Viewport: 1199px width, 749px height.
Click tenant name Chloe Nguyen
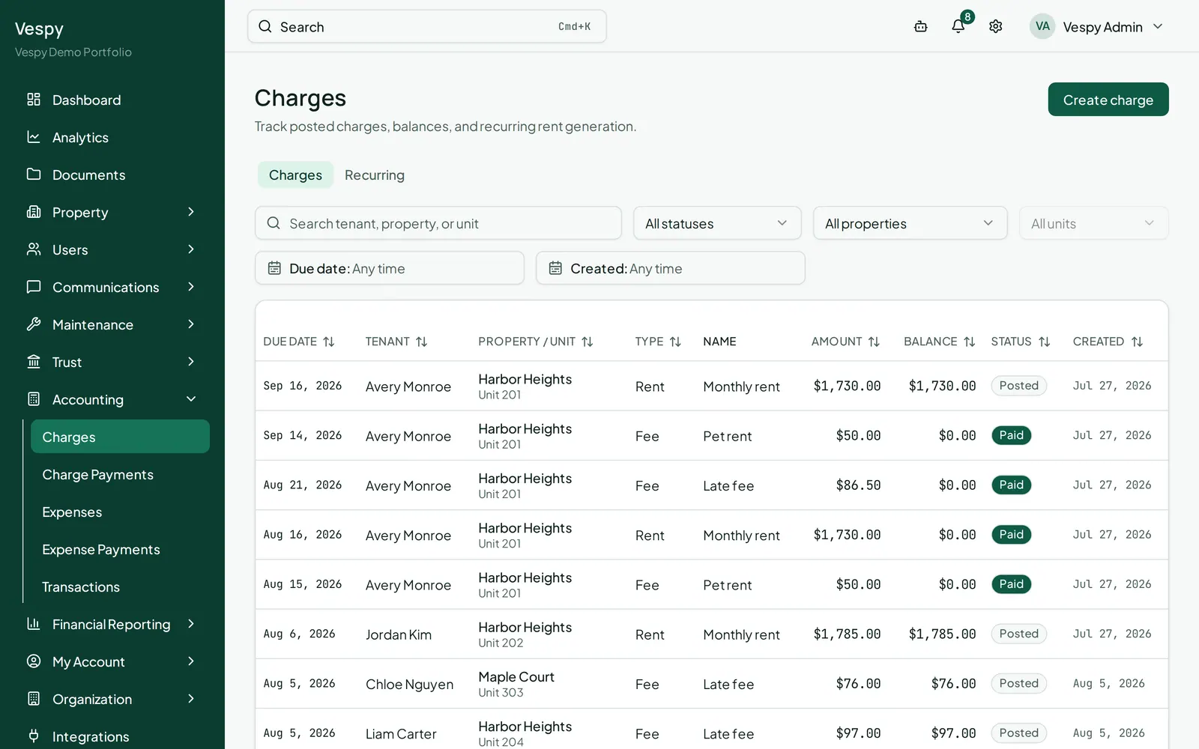[x=409, y=684]
